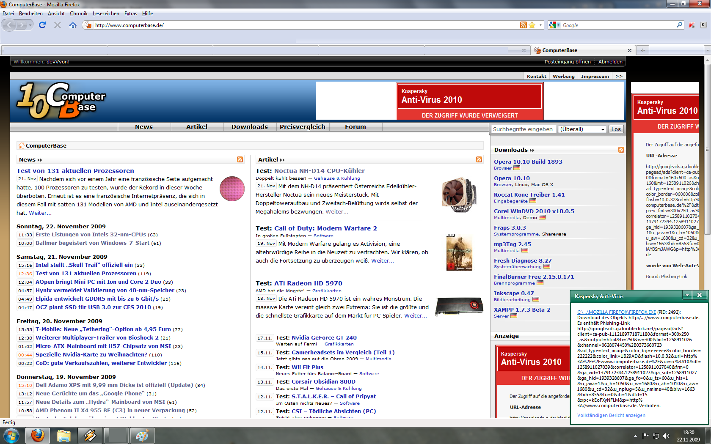Open the RSS feed icon of News section
The width and height of the screenshot is (711, 444).
(x=240, y=159)
